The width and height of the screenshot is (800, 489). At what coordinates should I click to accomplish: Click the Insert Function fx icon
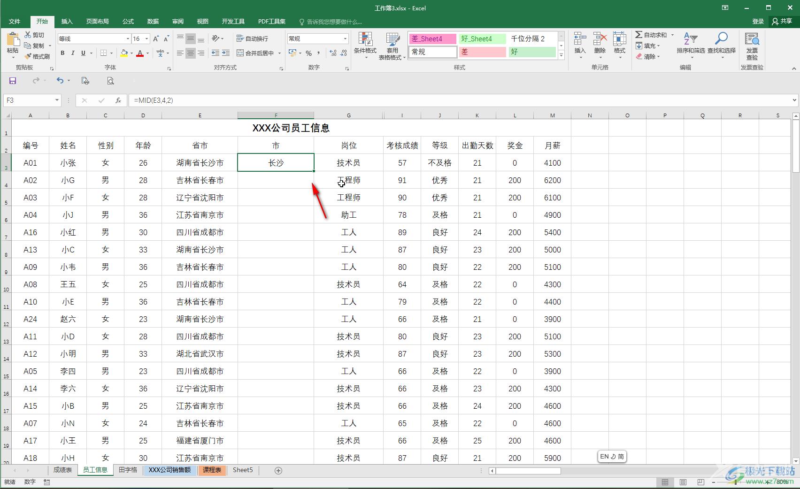point(118,100)
